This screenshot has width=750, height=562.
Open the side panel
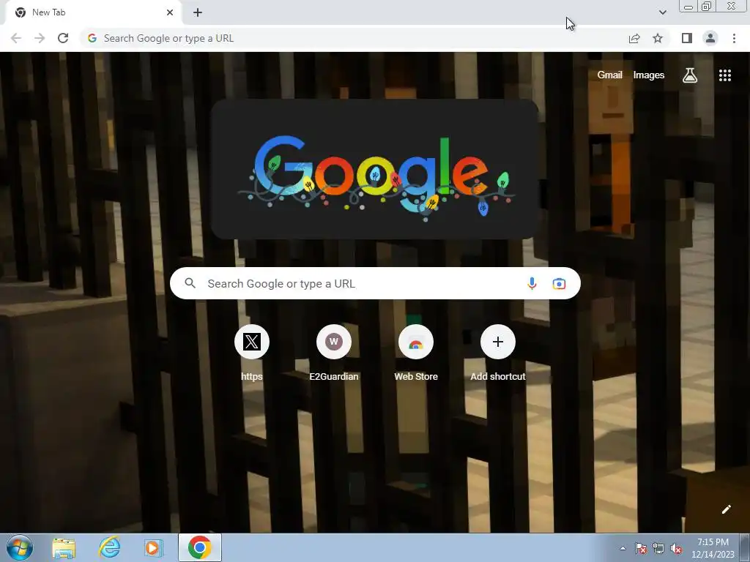(687, 38)
